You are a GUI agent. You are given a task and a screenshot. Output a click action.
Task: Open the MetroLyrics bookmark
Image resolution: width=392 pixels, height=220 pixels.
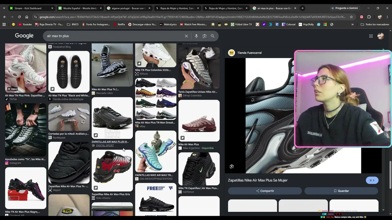[x=168, y=24]
